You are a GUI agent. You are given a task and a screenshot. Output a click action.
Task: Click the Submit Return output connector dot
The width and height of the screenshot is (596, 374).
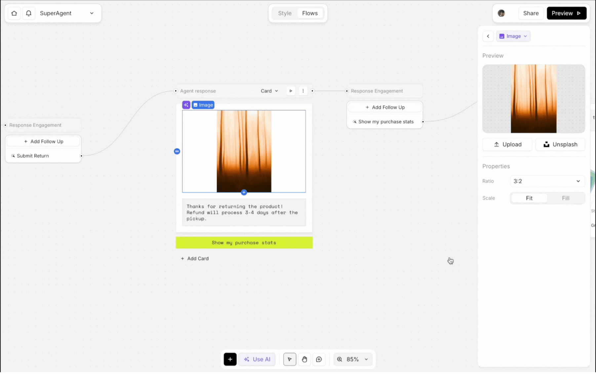coord(81,156)
